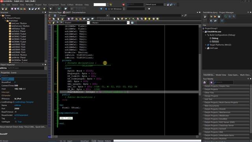The width and height of the screenshot is (252, 142).
Task: Click the save desktop layout icon
Action: [168, 5]
